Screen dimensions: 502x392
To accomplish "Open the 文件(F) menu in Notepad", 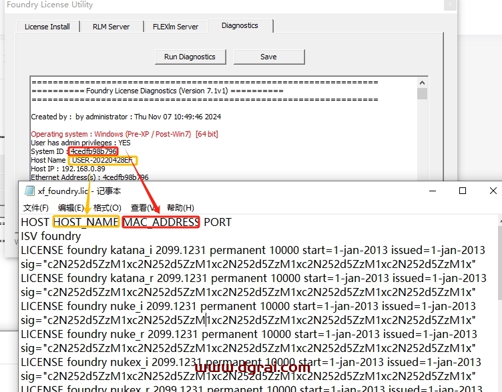I will coord(36,208).
